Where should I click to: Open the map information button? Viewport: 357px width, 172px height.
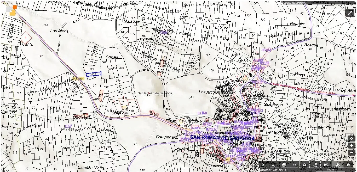[x=348, y=165]
